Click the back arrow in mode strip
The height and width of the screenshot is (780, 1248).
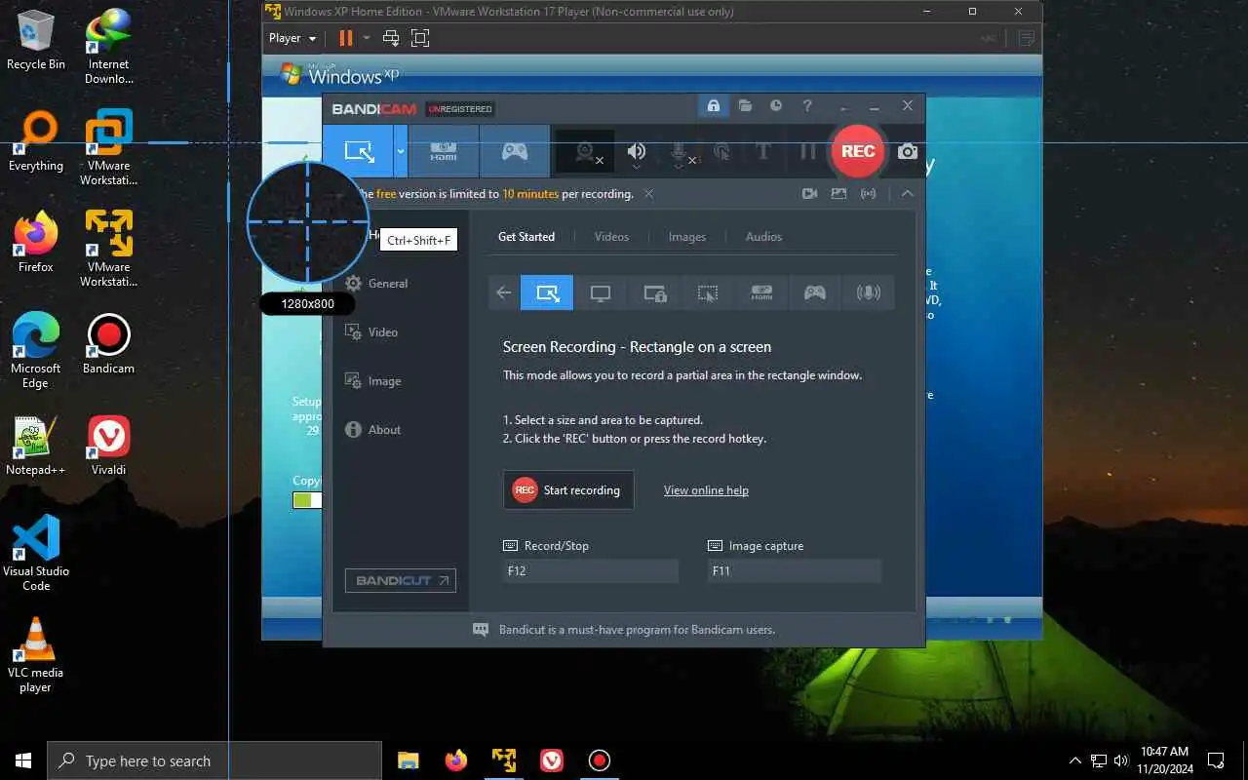click(x=504, y=292)
